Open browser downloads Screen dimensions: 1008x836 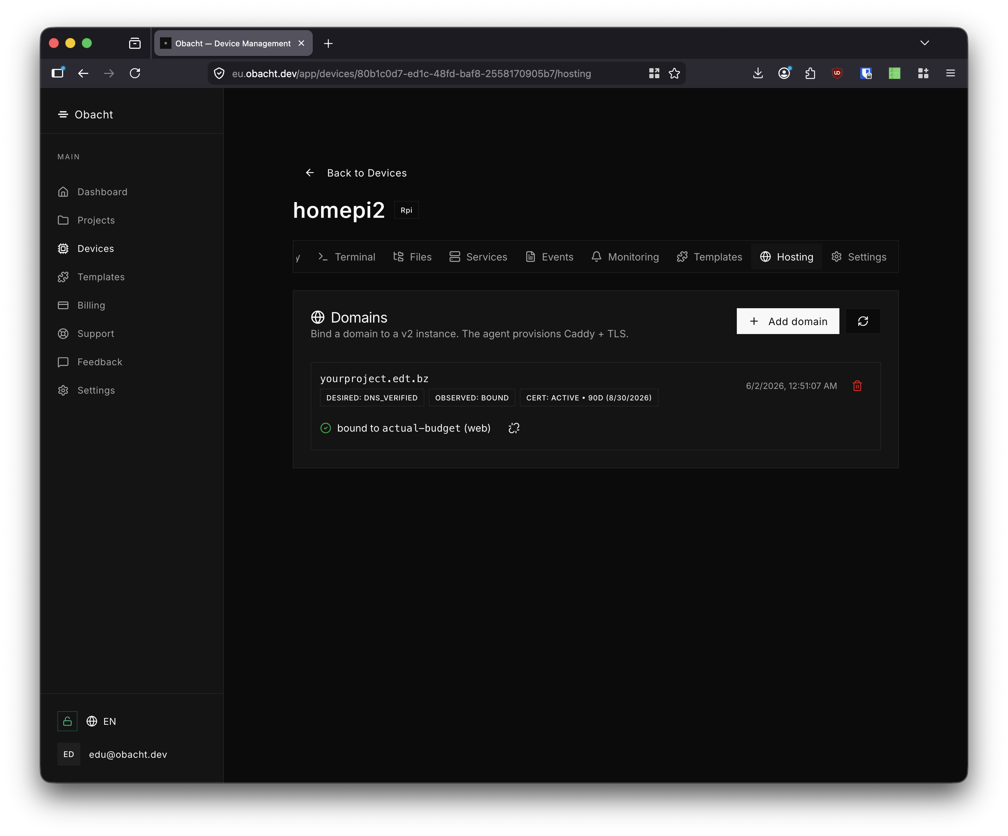tap(758, 73)
